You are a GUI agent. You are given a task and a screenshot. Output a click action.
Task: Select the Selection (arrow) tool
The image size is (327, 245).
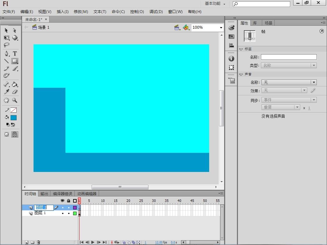click(x=6, y=30)
